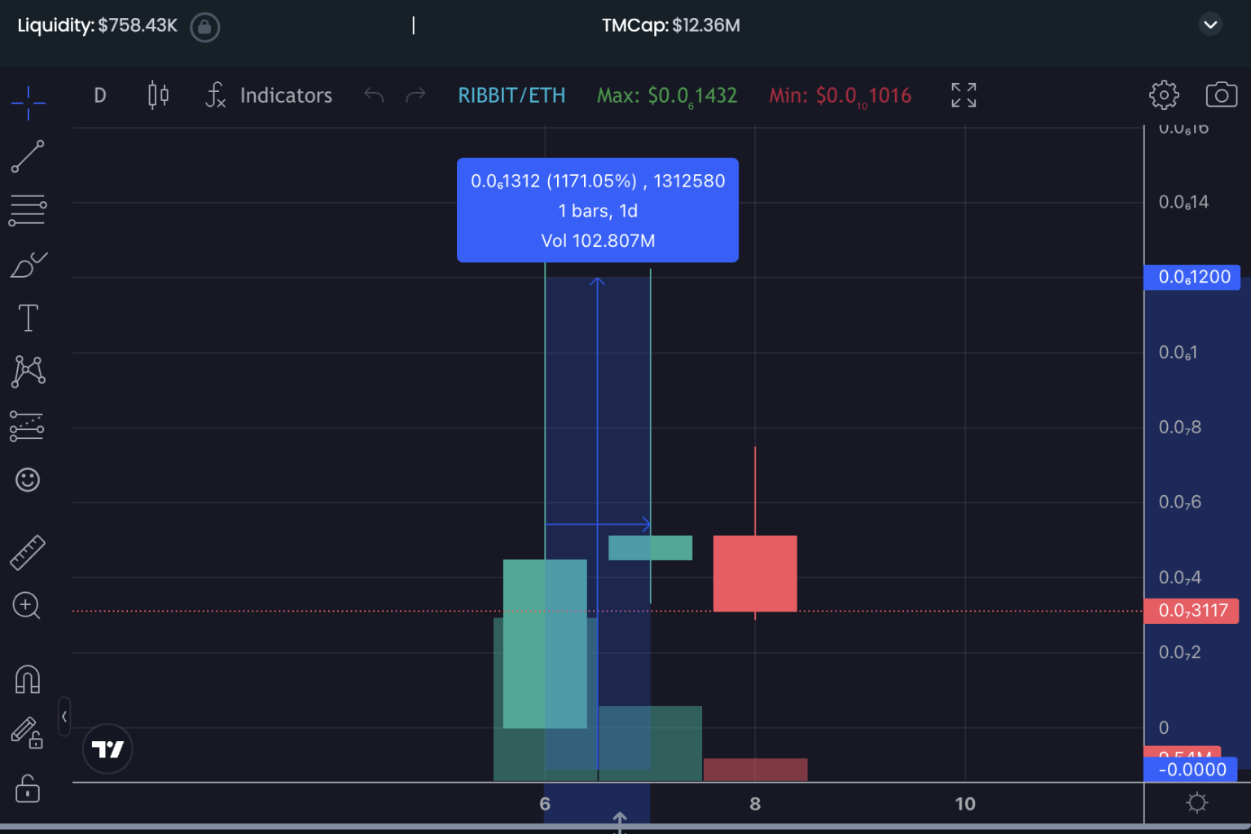Click the TMCap $12.36M label
This screenshot has width=1251, height=834.
click(x=671, y=25)
